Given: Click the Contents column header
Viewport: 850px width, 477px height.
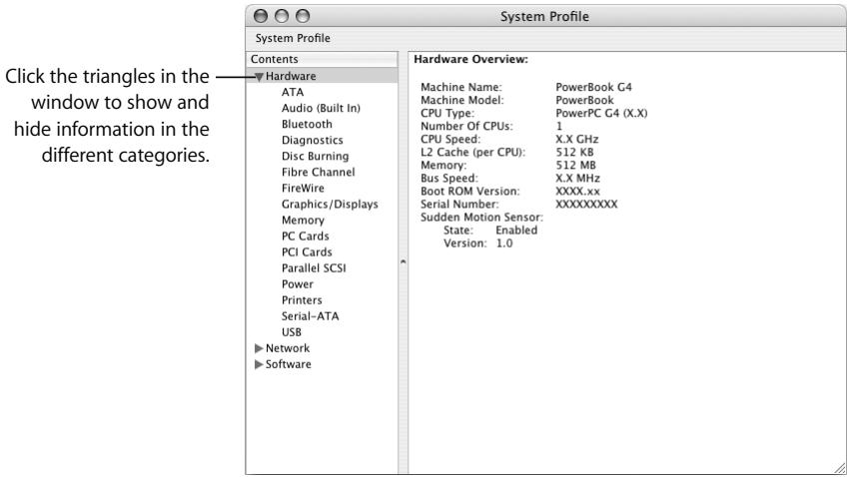Looking at the screenshot, I should pyautogui.click(x=322, y=59).
